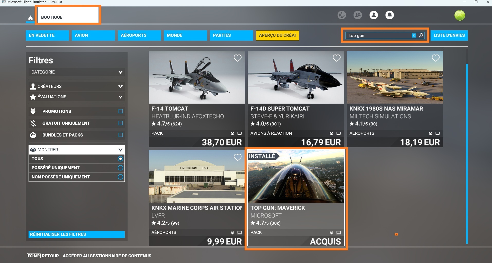Expand the Évaluations filter arrow
The width and height of the screenshot is (492, 263).
pos(120,97)
